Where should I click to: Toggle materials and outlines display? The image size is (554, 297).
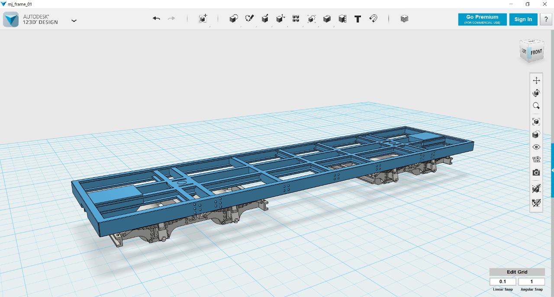click(536, 134)
